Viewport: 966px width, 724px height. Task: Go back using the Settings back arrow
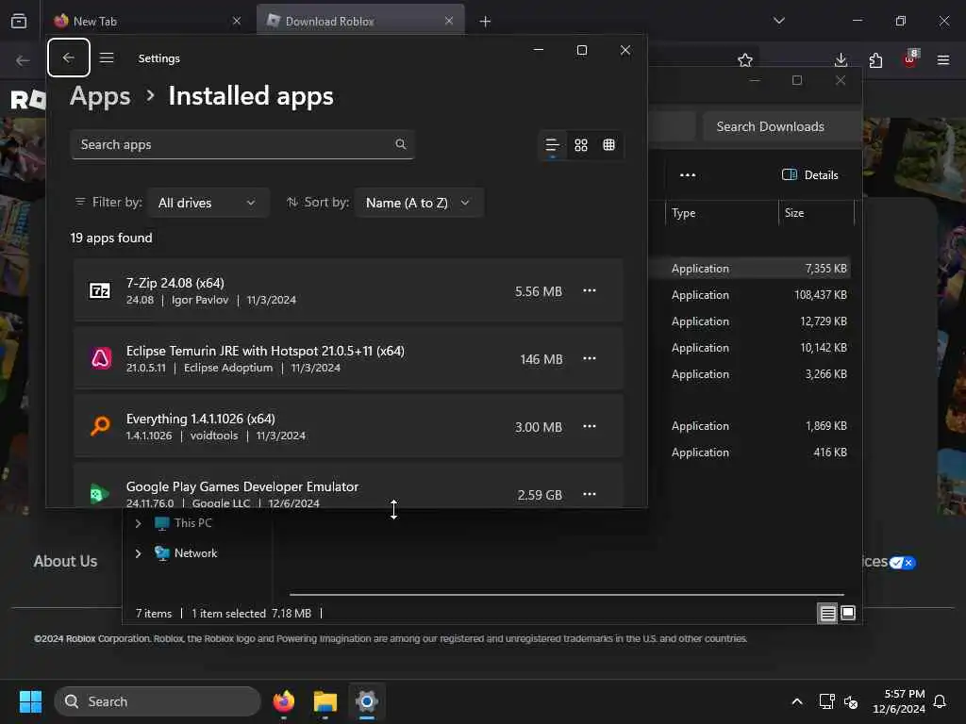pos(68,58)
